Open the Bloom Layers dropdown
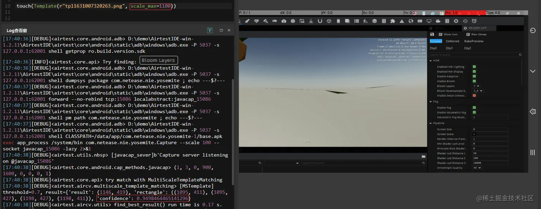 click(476, 86)
